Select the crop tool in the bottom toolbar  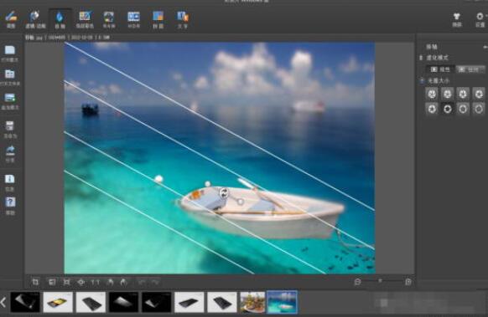coord(35,282)
